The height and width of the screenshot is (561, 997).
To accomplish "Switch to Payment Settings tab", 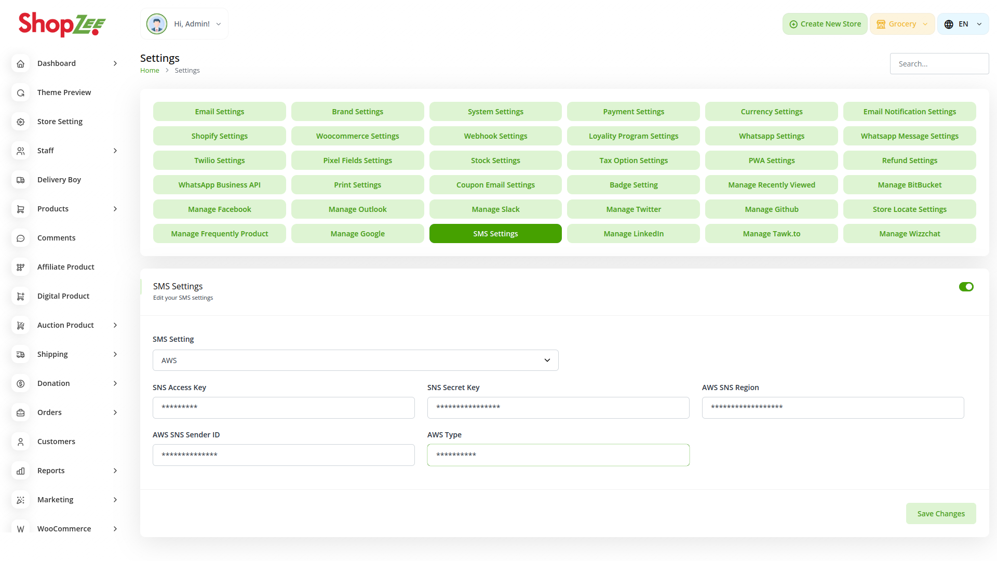I will 634,112.
